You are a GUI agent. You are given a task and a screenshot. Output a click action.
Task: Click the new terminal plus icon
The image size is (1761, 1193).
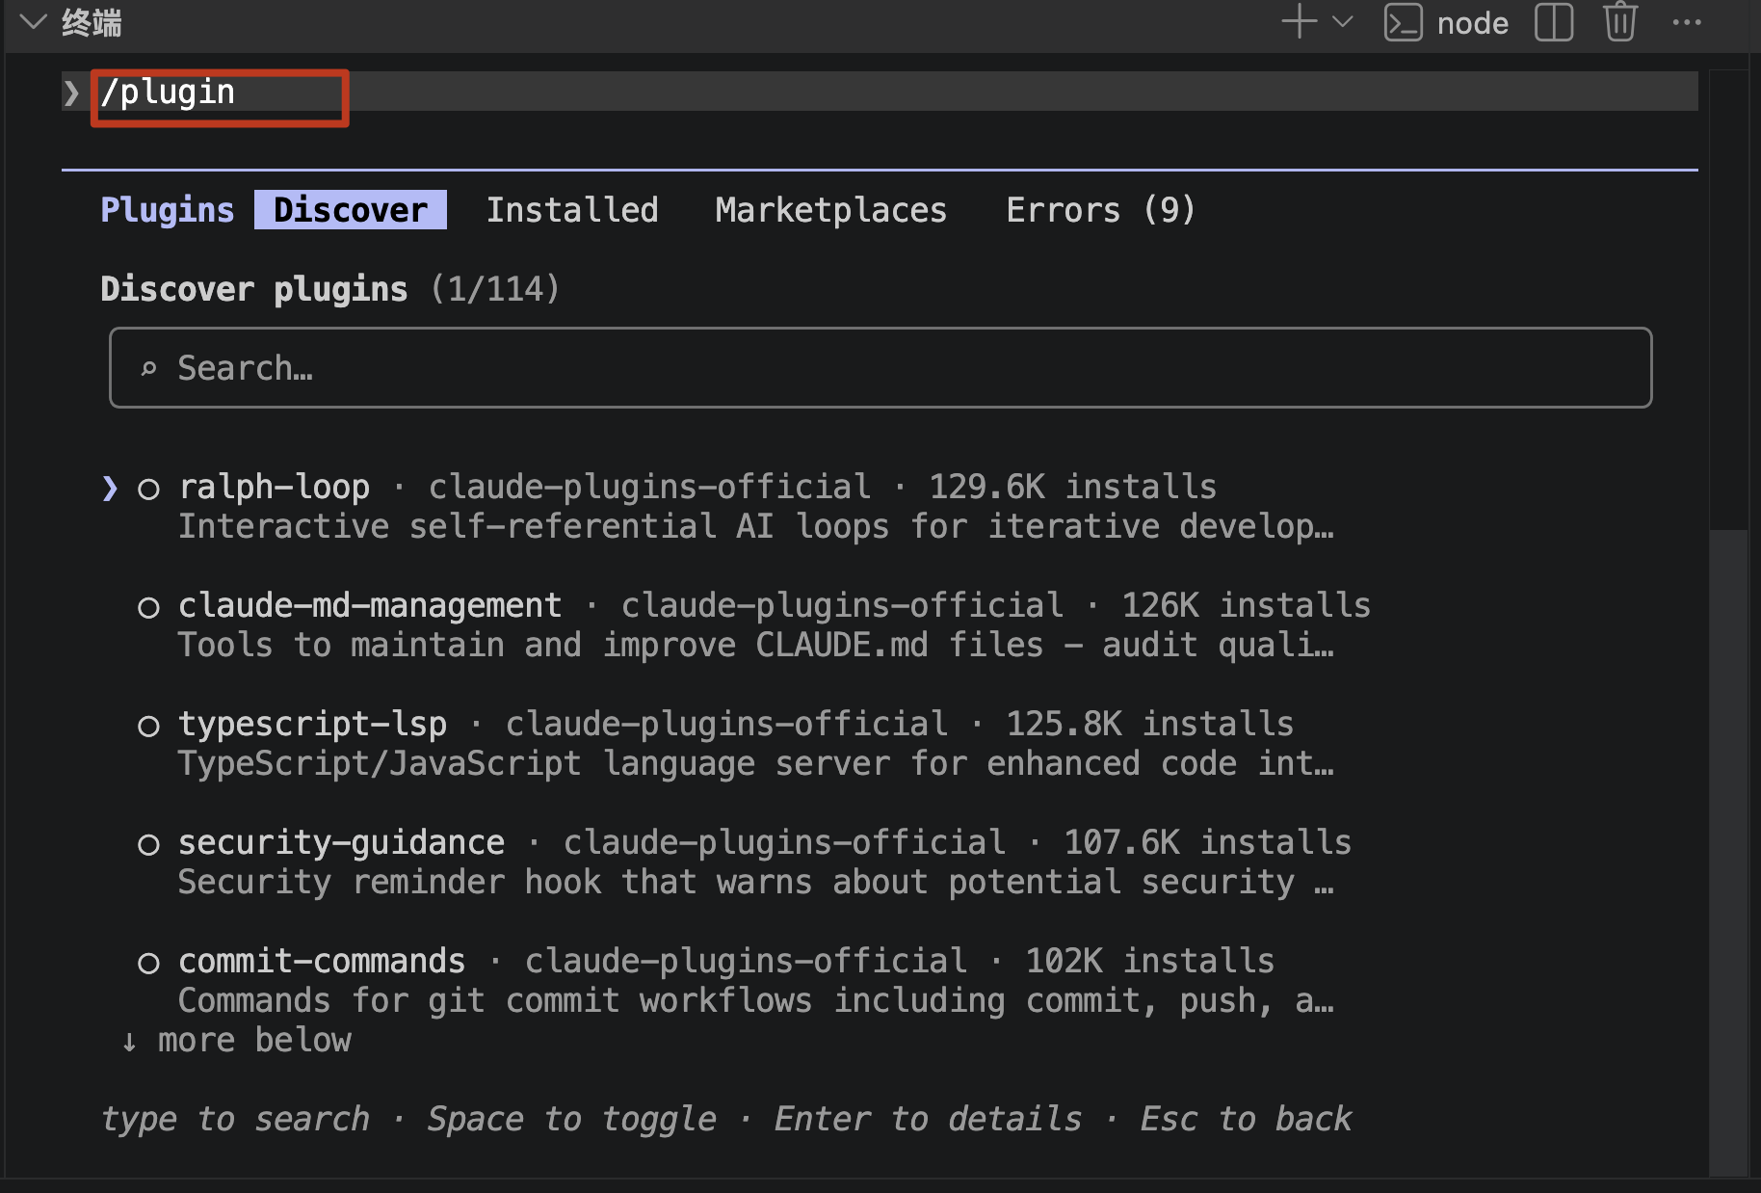pyautogui.click(x=1299, y=22)
